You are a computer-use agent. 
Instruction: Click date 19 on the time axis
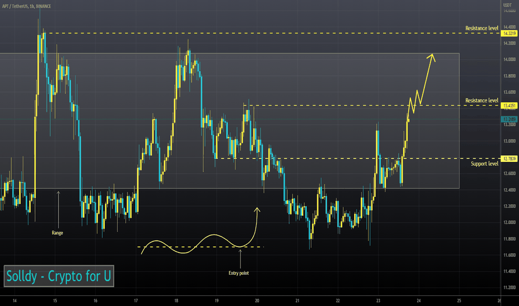point(217,300)
